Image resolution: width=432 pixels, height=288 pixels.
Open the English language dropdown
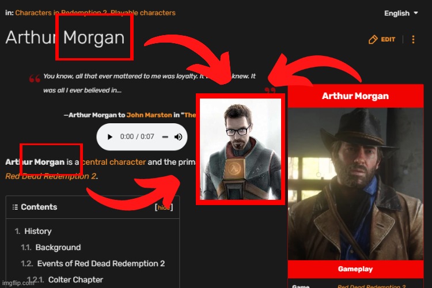coord(401,13)
